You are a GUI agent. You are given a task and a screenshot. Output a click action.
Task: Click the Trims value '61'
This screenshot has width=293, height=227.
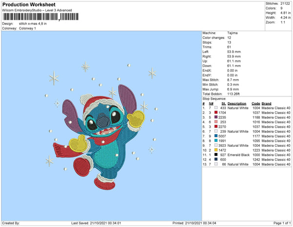229,47
